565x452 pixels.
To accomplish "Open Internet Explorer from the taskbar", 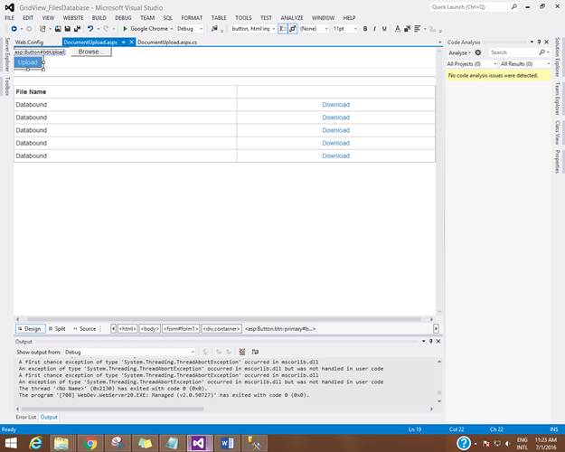I will click(x=35, y=443).
